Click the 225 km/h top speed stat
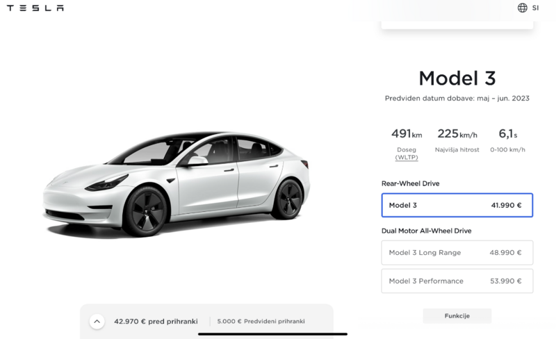The width and height of the screenshot is (556, 339). tap(457, 134)
